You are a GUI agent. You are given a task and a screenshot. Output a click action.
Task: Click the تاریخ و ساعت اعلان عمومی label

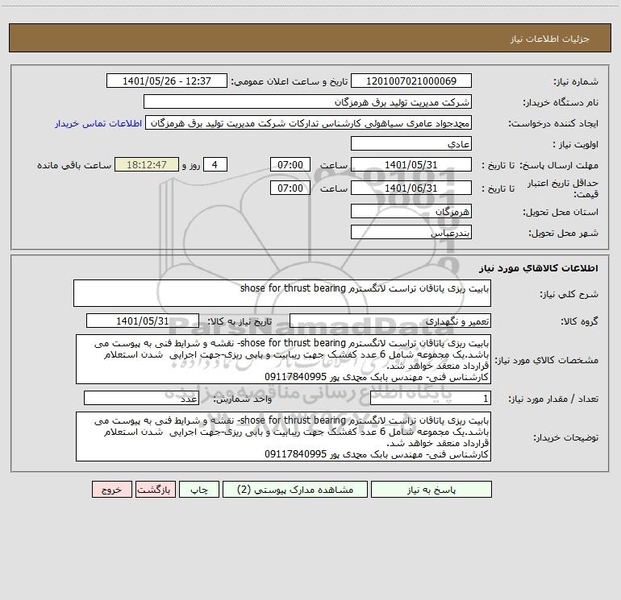[290, 82]
